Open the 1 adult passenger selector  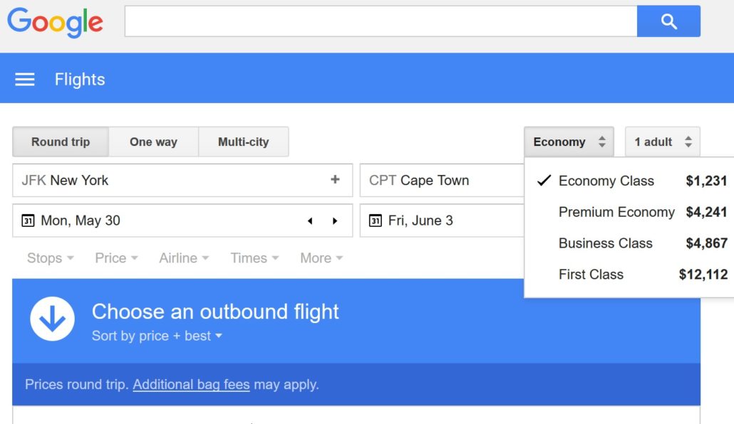[x=663, y=142]
